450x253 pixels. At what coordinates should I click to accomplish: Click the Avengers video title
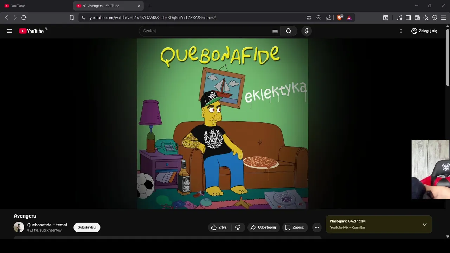click(25, 216)
